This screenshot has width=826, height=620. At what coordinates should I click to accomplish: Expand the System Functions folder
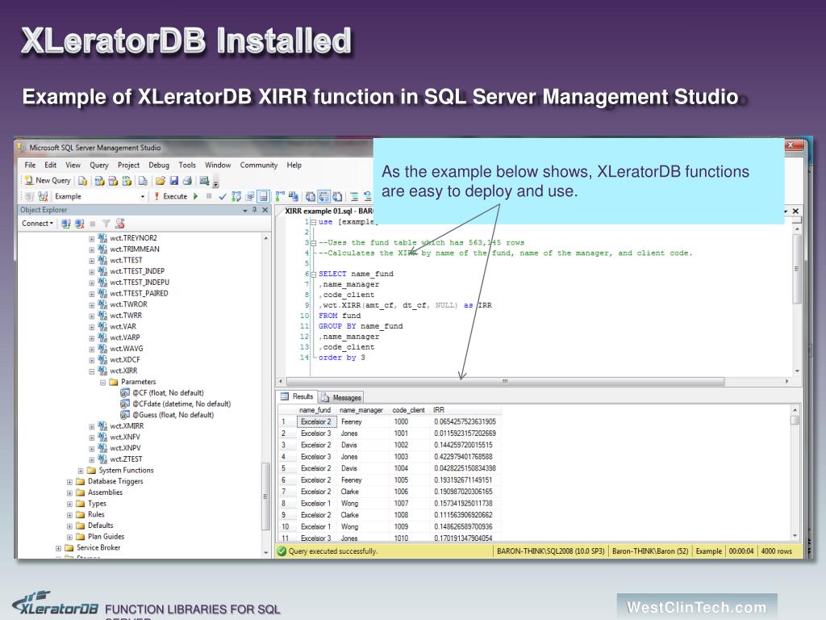click(81, 471)
